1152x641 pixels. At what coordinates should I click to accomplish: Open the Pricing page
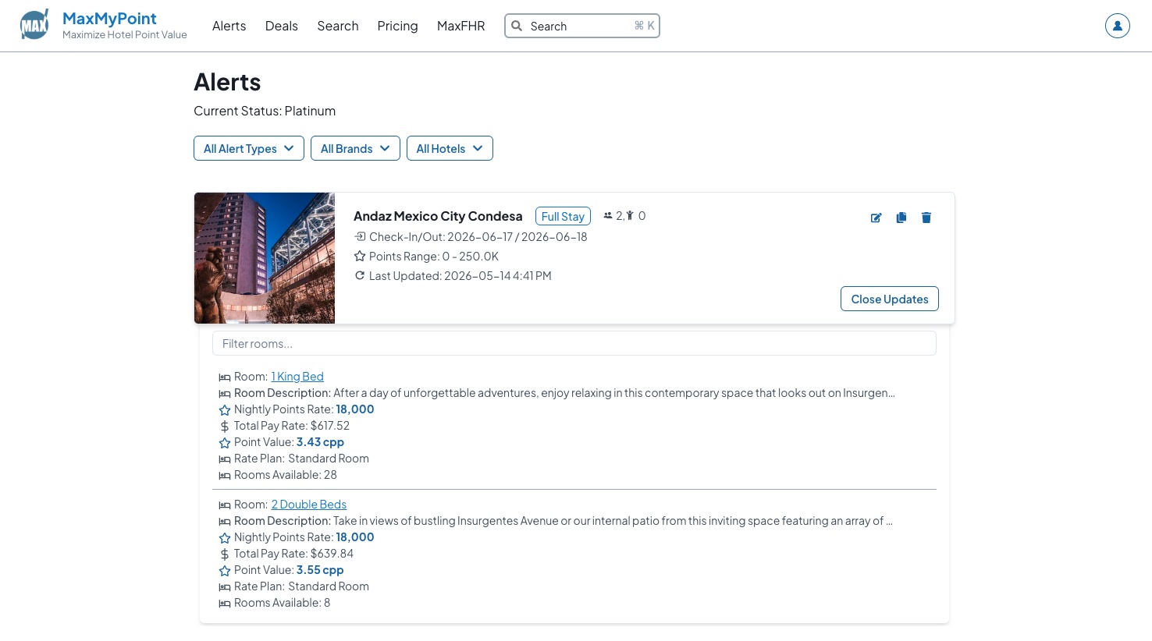point(398,26)
